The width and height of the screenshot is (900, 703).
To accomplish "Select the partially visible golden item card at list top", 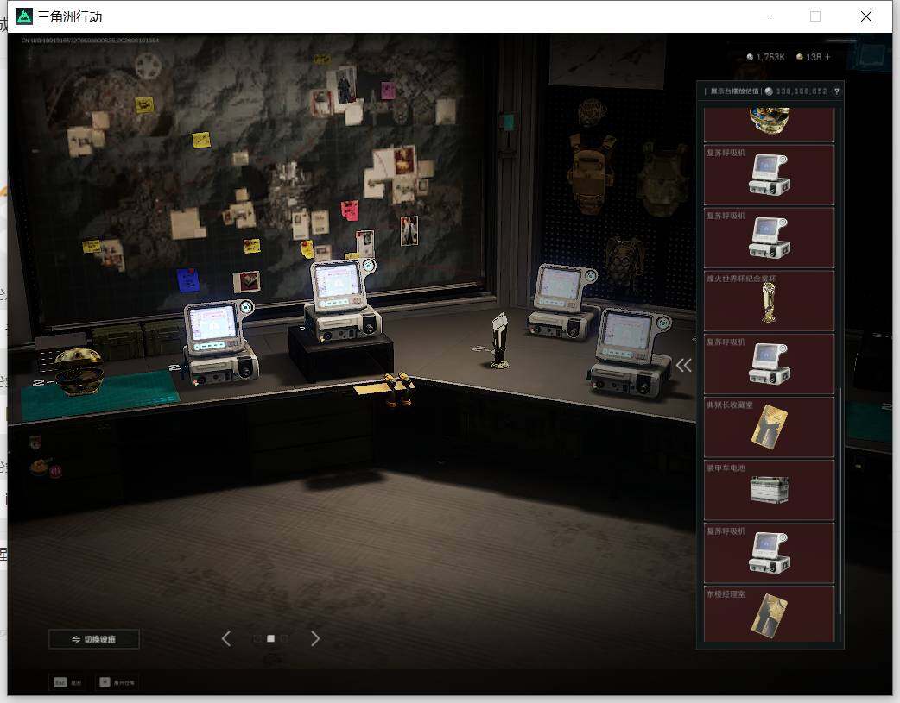I will point(769,124).
